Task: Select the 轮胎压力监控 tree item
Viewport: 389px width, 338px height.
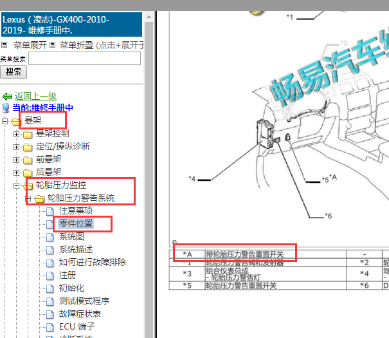Action: 61,185
